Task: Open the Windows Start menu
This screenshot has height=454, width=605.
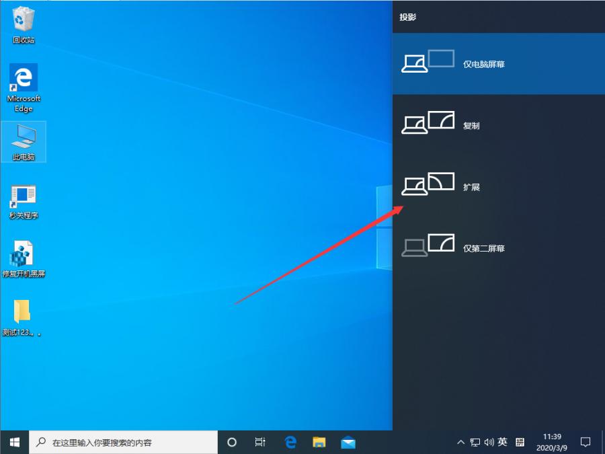Action: point(13,442)
